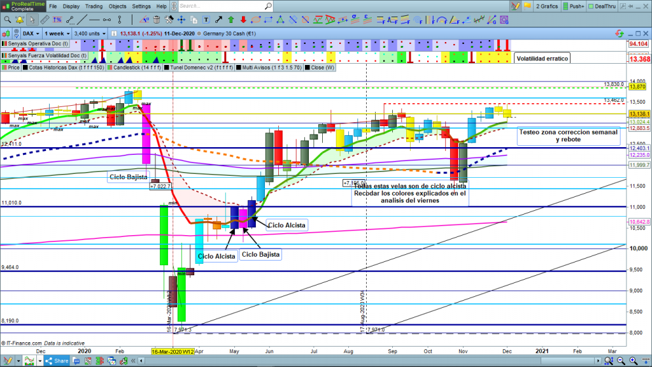Toggle the DealThru option
The height and width of the screenshot is (367, 652).
[605, 6]
